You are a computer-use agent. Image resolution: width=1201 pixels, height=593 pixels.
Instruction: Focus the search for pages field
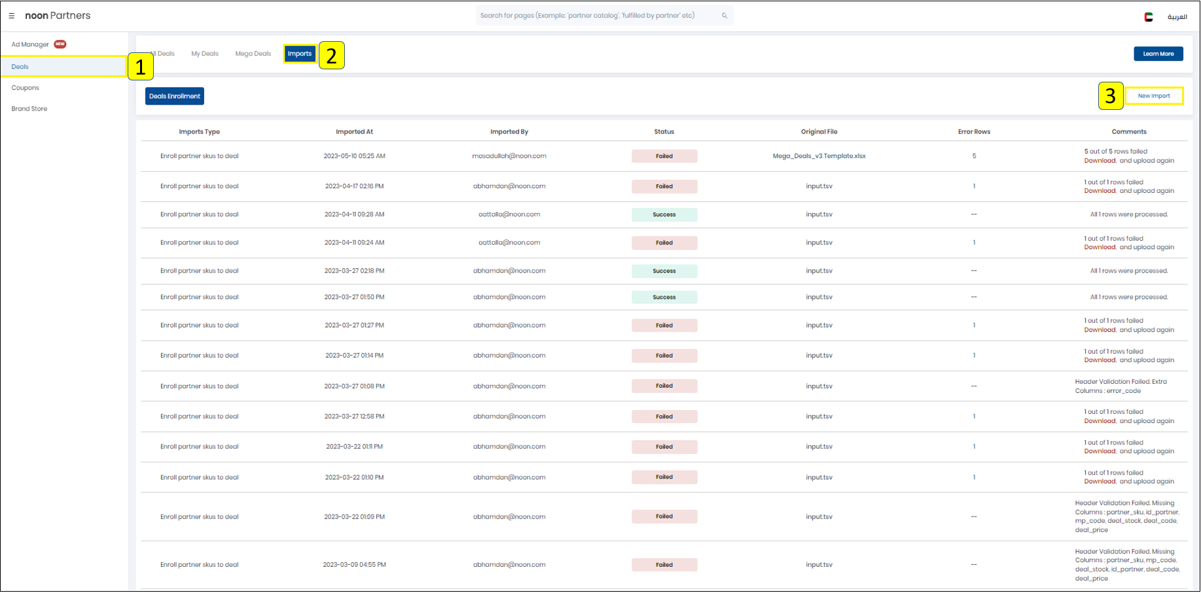tap(596, 16)
